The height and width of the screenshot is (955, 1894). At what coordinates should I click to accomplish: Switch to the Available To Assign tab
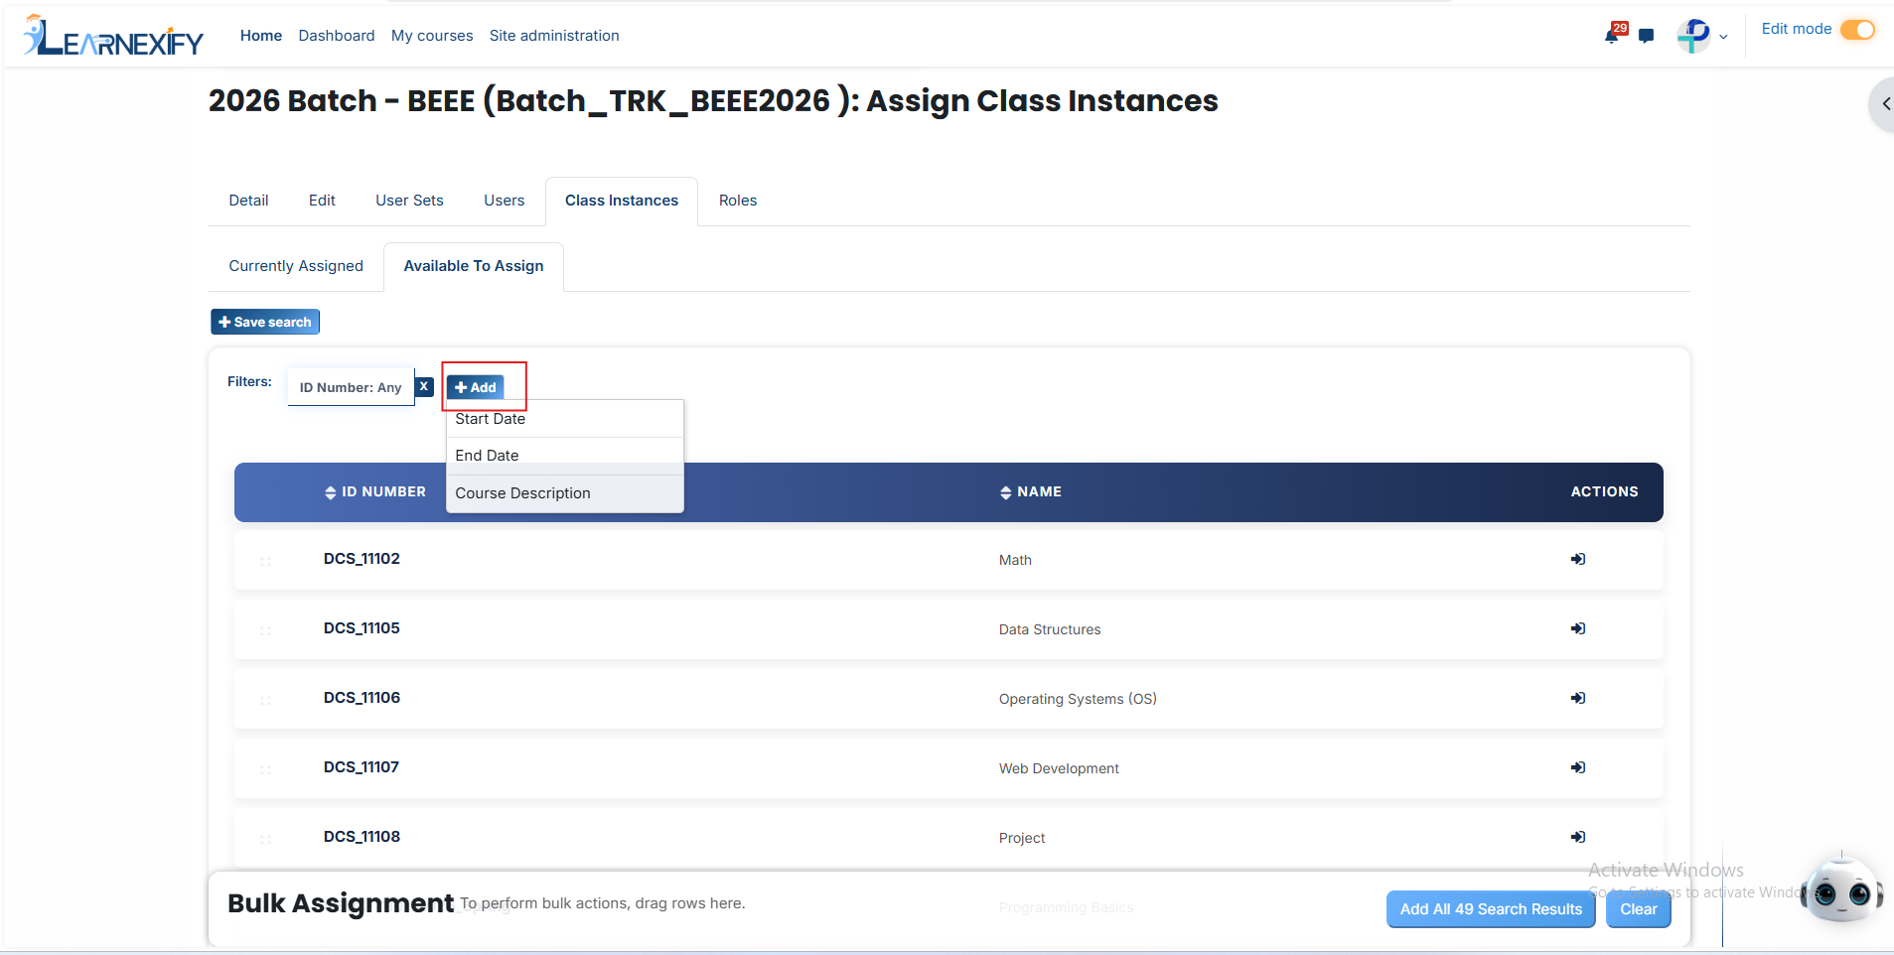(474, 266)
